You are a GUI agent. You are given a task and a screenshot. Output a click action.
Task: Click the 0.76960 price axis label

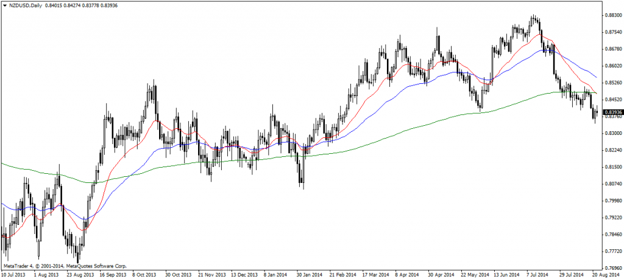click(x=611, y=267)
